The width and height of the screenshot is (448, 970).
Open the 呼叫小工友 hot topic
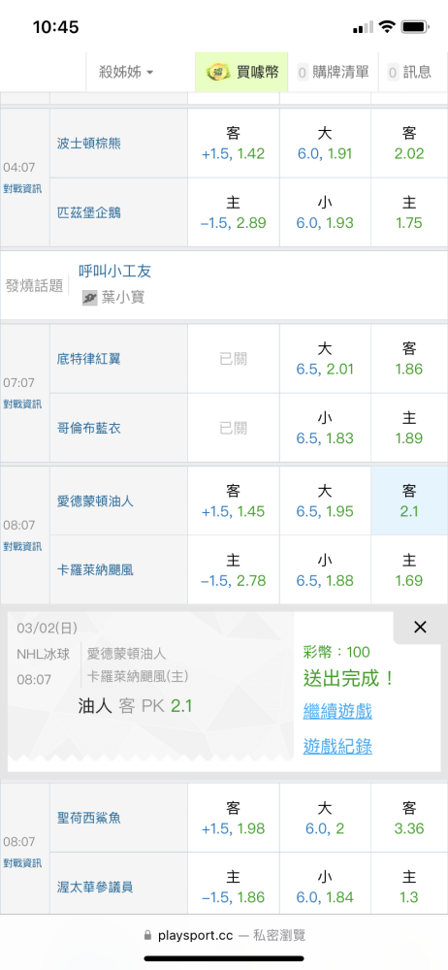(x=115, y=271)
